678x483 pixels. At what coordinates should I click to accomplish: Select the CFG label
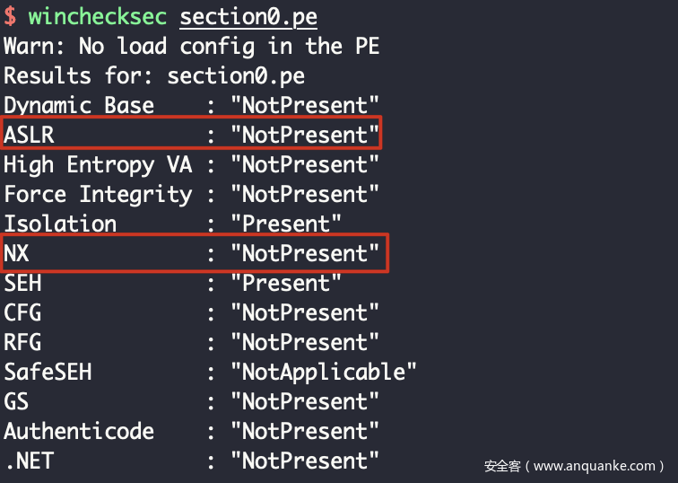[x=22, y=313]
